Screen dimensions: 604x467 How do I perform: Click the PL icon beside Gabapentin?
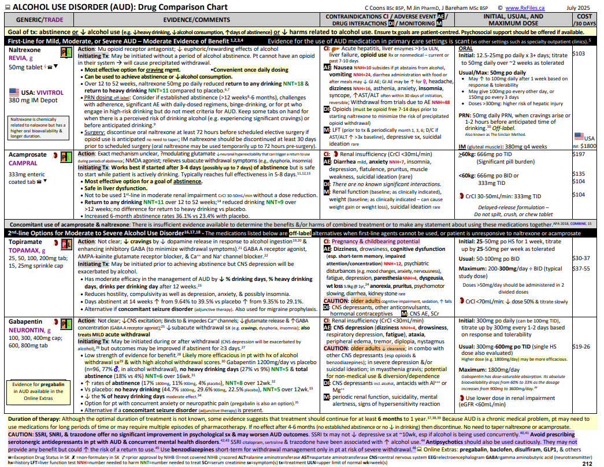click(66, 324)
